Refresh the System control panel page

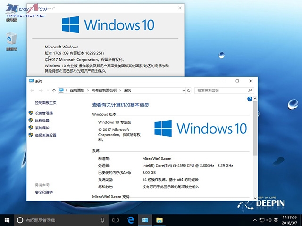click(x=189, y=90)
